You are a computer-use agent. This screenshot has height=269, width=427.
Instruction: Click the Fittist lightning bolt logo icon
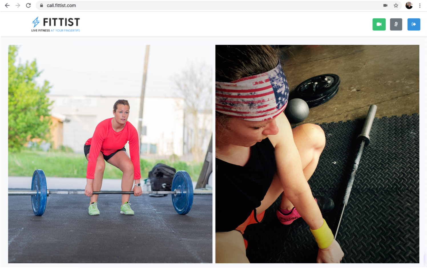[36, 22]
